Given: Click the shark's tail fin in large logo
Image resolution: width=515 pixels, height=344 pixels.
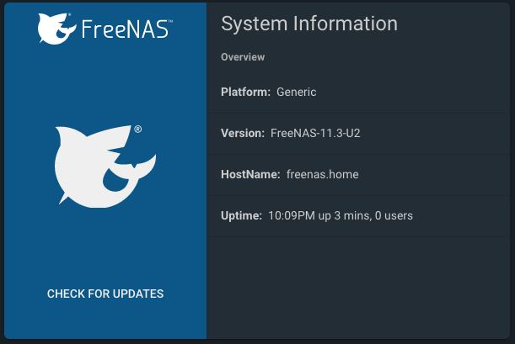Looking at the screenshot, I should [x=144, y=167].
